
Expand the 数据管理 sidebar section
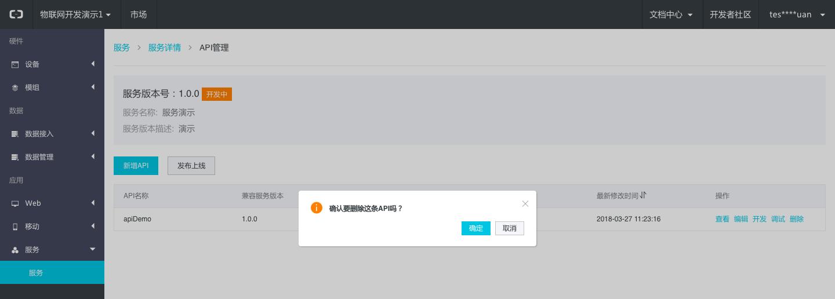[52, 157]
